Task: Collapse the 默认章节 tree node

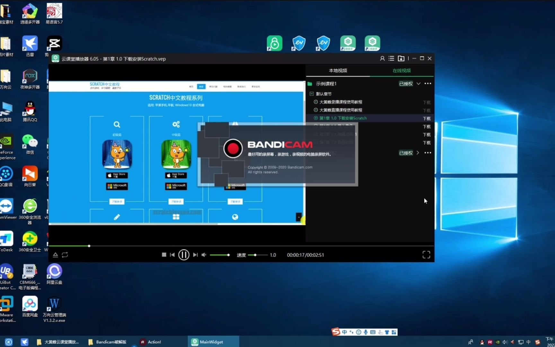Action: [x=312, y=94]
